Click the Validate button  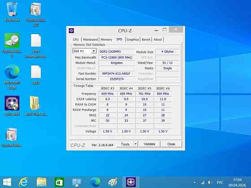coord(149,144)
